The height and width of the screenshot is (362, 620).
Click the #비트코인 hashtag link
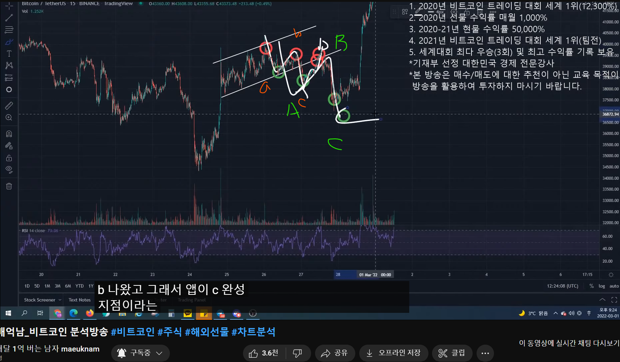pos(133,332)
